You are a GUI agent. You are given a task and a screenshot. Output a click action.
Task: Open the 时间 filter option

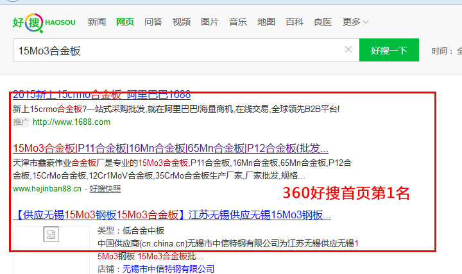pos(445,51)
